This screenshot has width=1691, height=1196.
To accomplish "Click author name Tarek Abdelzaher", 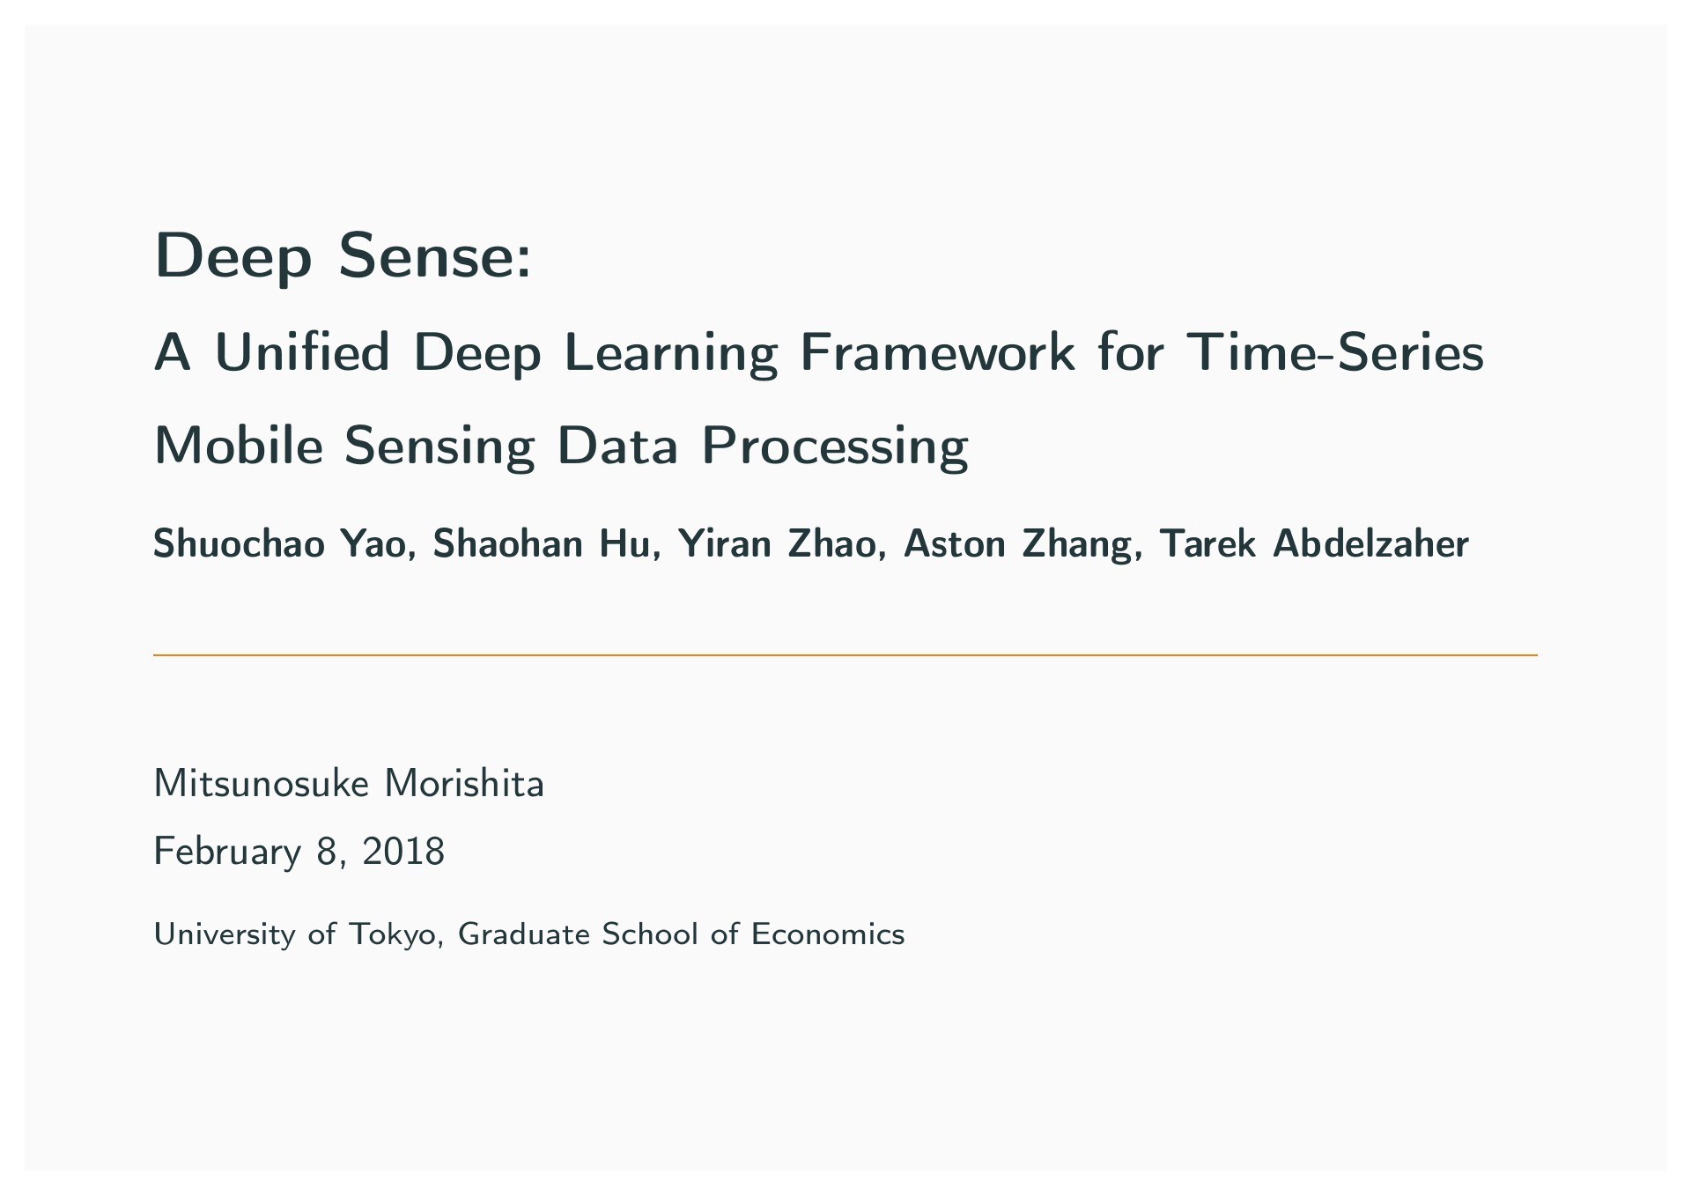I will [1315, 544].
